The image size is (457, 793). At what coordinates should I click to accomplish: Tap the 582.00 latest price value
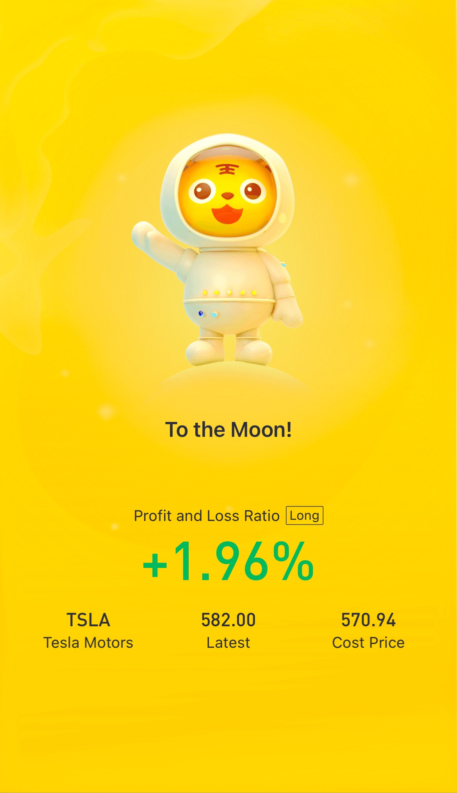tap(228, 620)
